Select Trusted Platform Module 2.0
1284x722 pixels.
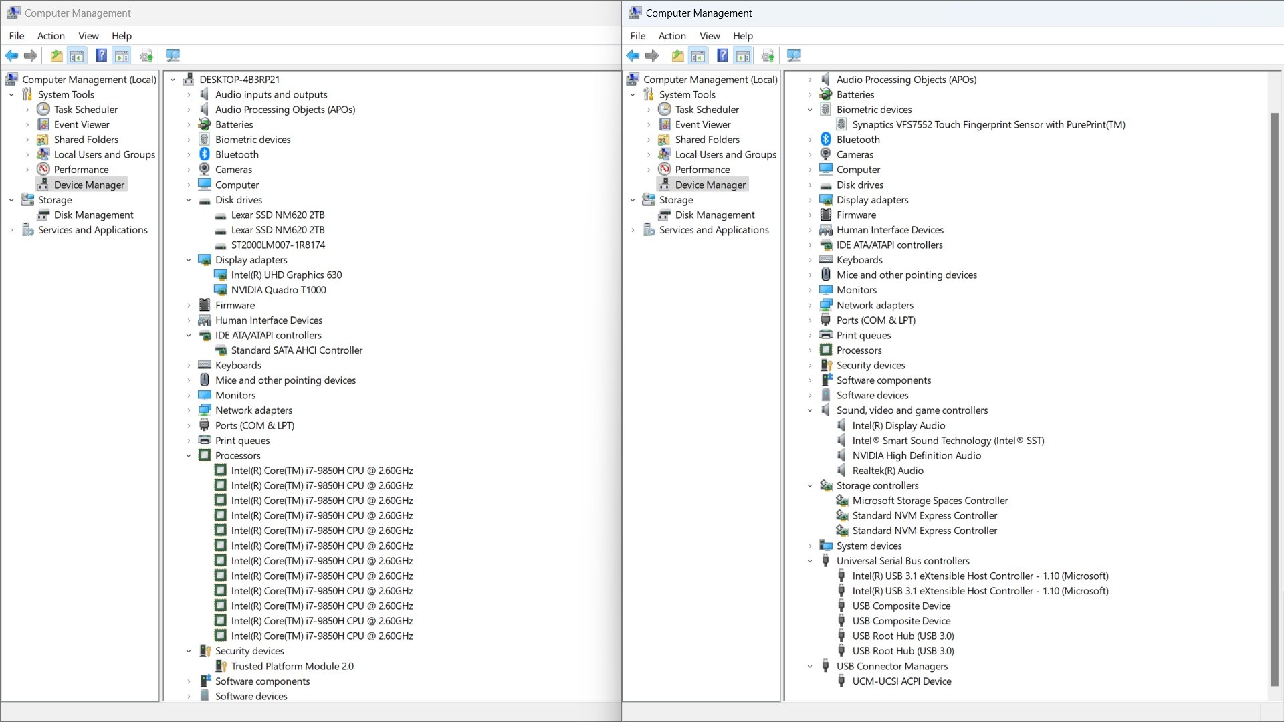coord(292,667)
